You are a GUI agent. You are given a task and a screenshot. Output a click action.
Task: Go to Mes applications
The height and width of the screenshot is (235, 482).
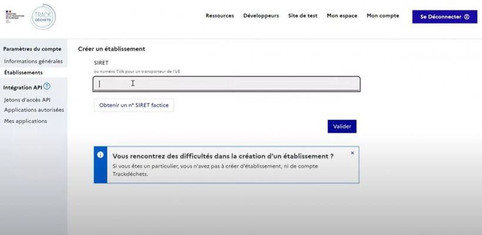coord(25,121)
